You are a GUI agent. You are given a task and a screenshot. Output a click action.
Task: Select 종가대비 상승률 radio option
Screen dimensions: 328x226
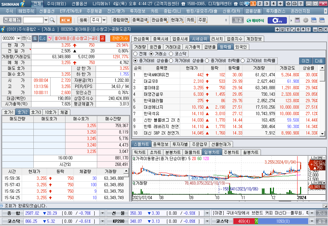tap(135, 61)
